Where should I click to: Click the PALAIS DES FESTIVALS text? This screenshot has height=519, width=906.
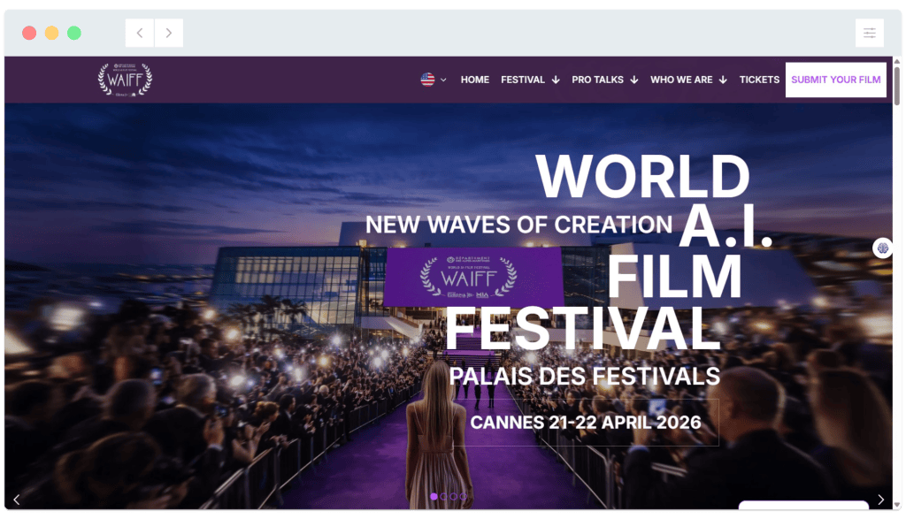click(x=584, y=377)
